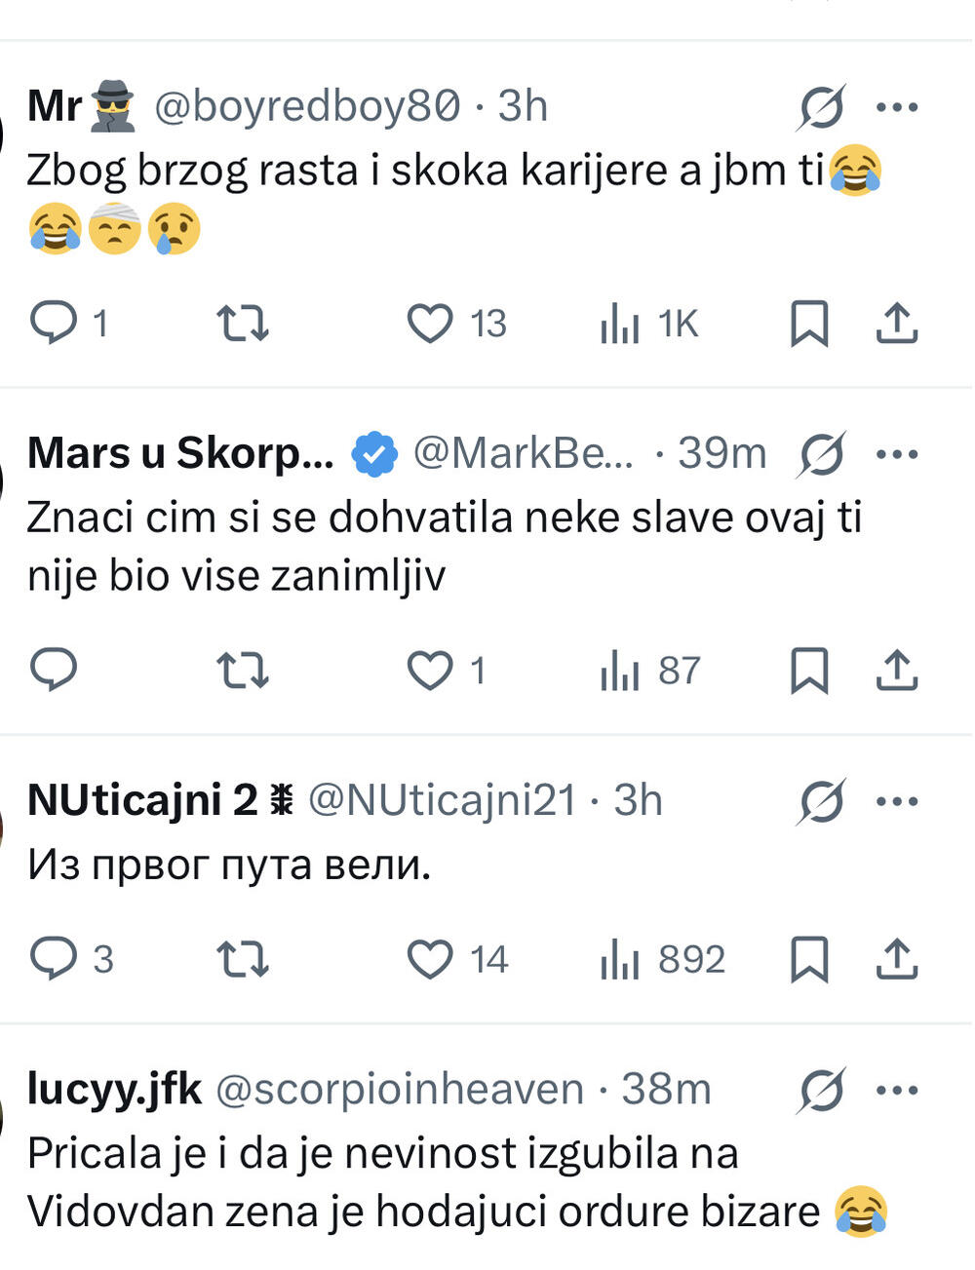Bookmark the NUticajni 2 tweet

(808, 959)
